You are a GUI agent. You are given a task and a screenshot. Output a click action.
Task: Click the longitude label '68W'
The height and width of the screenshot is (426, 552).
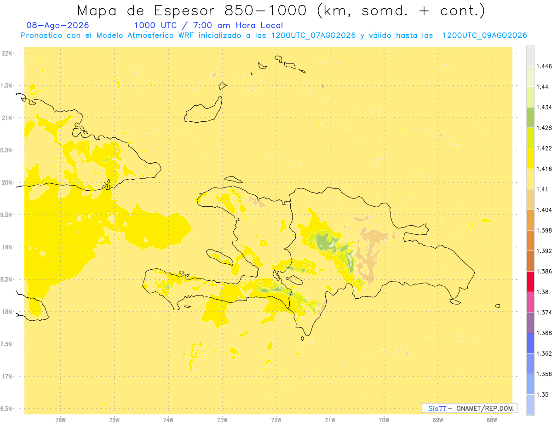coord(492,420)
